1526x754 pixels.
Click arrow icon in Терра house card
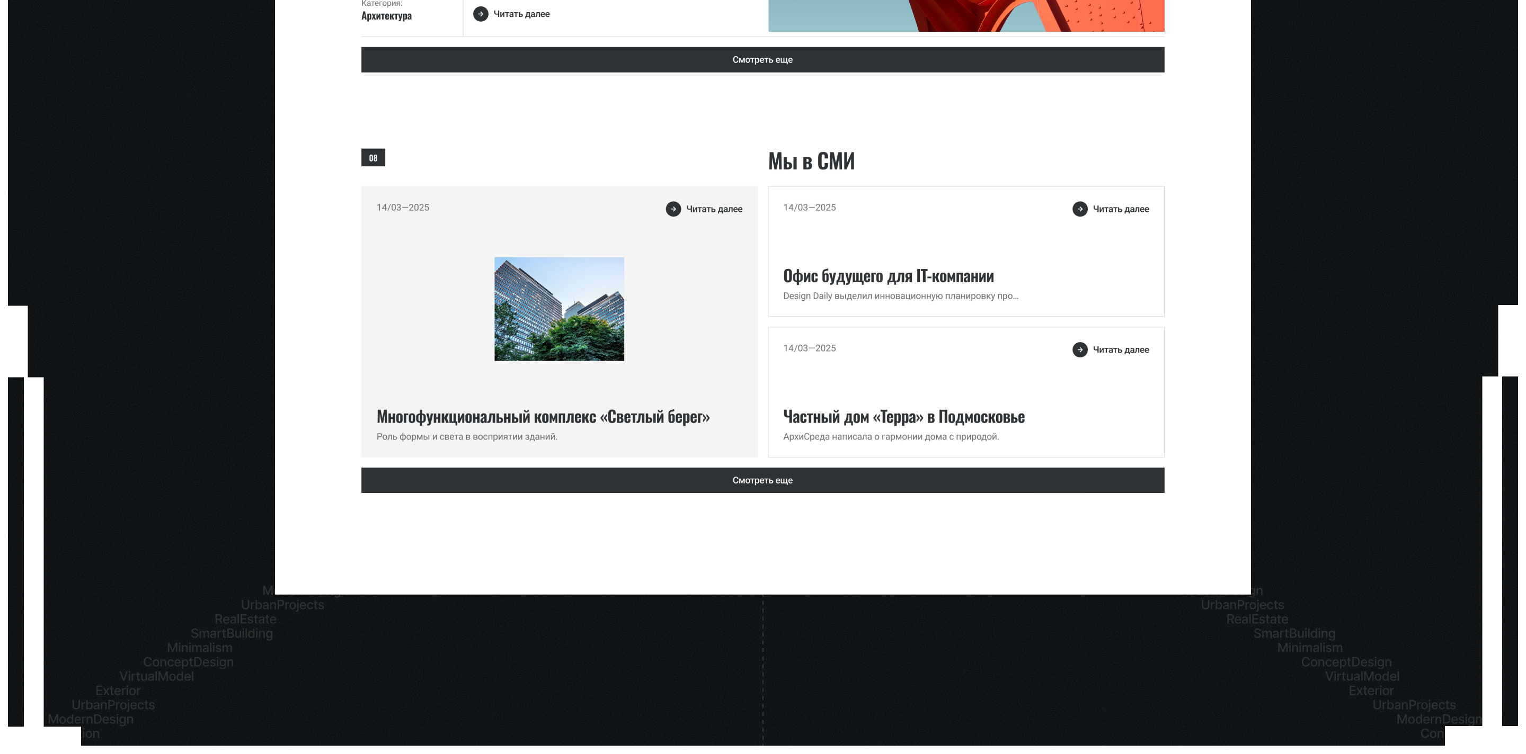click(x=1079, y=350)
